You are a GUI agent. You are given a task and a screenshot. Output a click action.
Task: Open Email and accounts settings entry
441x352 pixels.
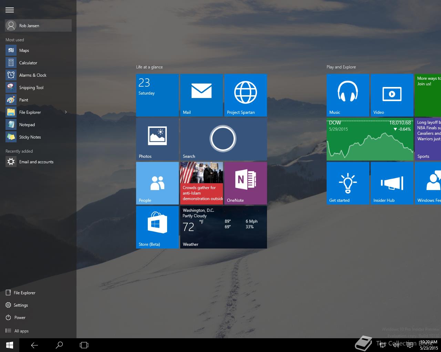click(x=38, y=162)
